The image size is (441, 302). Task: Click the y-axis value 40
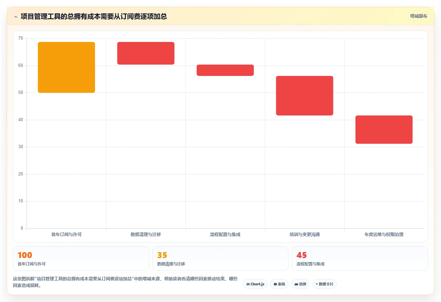[x=21, y=120]
